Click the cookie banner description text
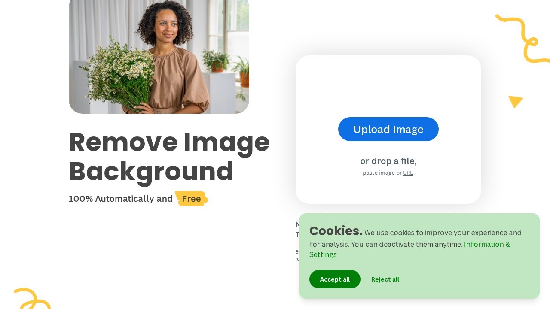Screen dimensions: 550x309 415,243
